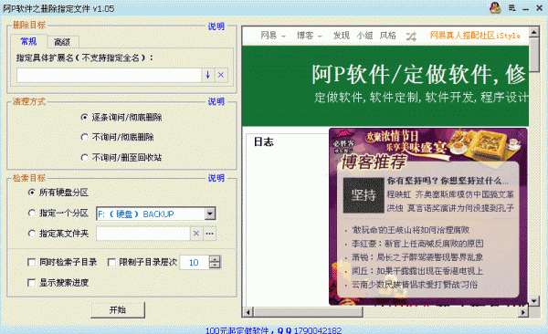
Task: Select 不询问/删至回收站 option
Action: coord(121,158)
